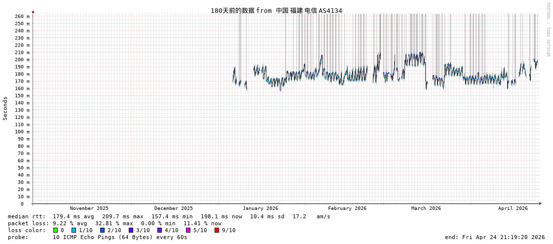Click the median rtt statistics line
The image size is (553, 244).
click(169, 216)
